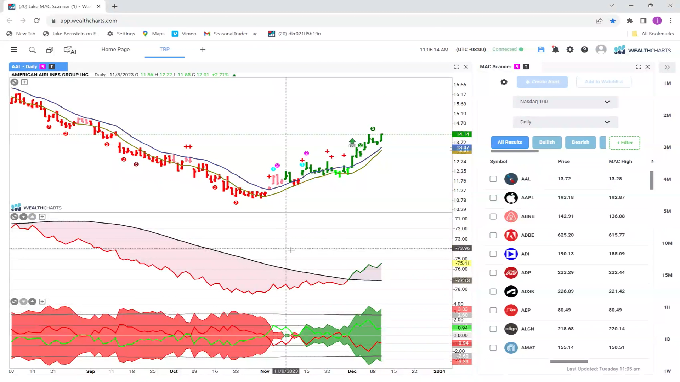Move middle indicator pane down arrow
680x382 pixels.
[23, 217]
